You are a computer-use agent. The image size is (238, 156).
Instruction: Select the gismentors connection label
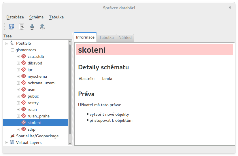tap(26, 50)
